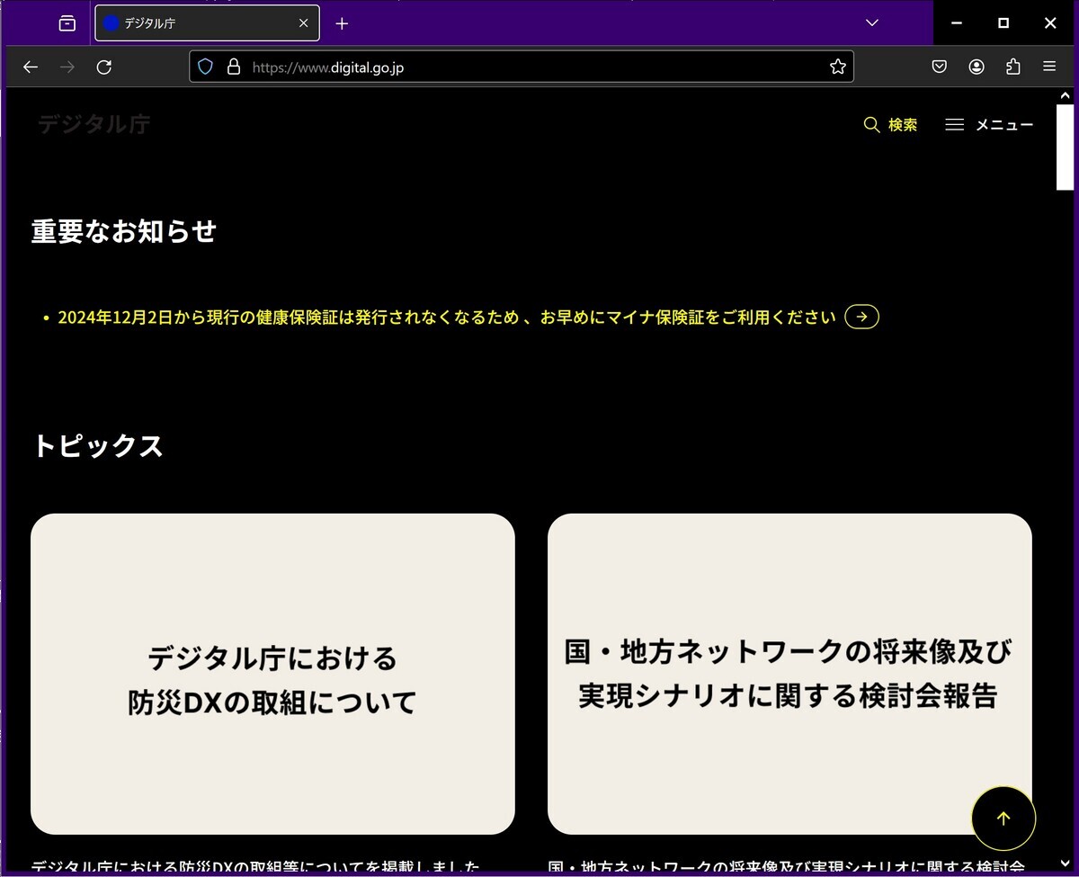Viewport: 1079px width, 877px height.
Task: Click page scrollbar down arrow
Action: coord(1066,865)
